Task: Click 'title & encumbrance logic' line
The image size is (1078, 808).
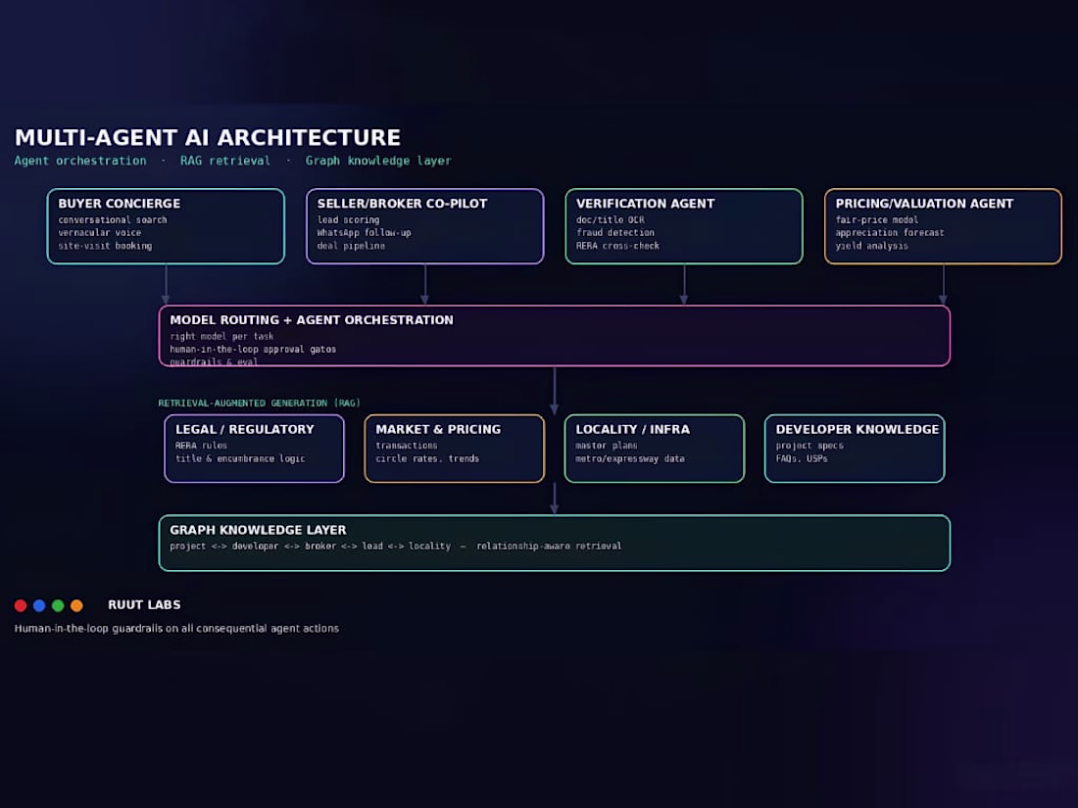Action: pyautogui.click(x=240, y=459)
